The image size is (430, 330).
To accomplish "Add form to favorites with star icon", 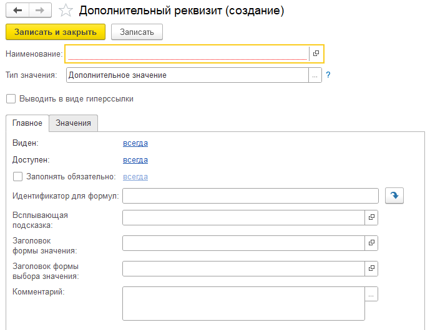I will [x=65, y=11].
